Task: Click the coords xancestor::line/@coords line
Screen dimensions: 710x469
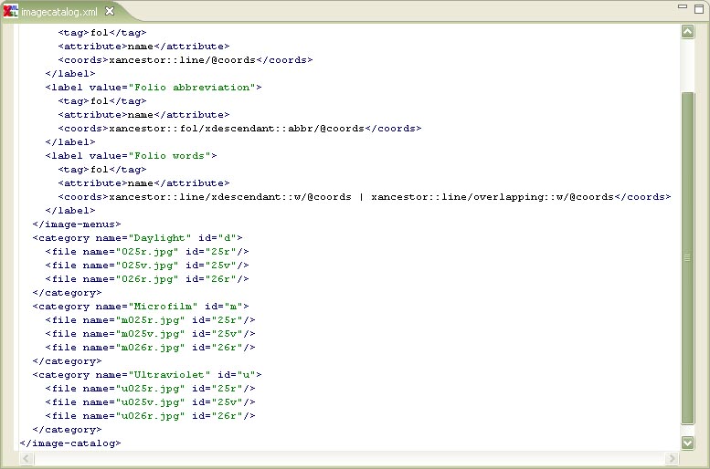Action: click(x=185, y=59)
